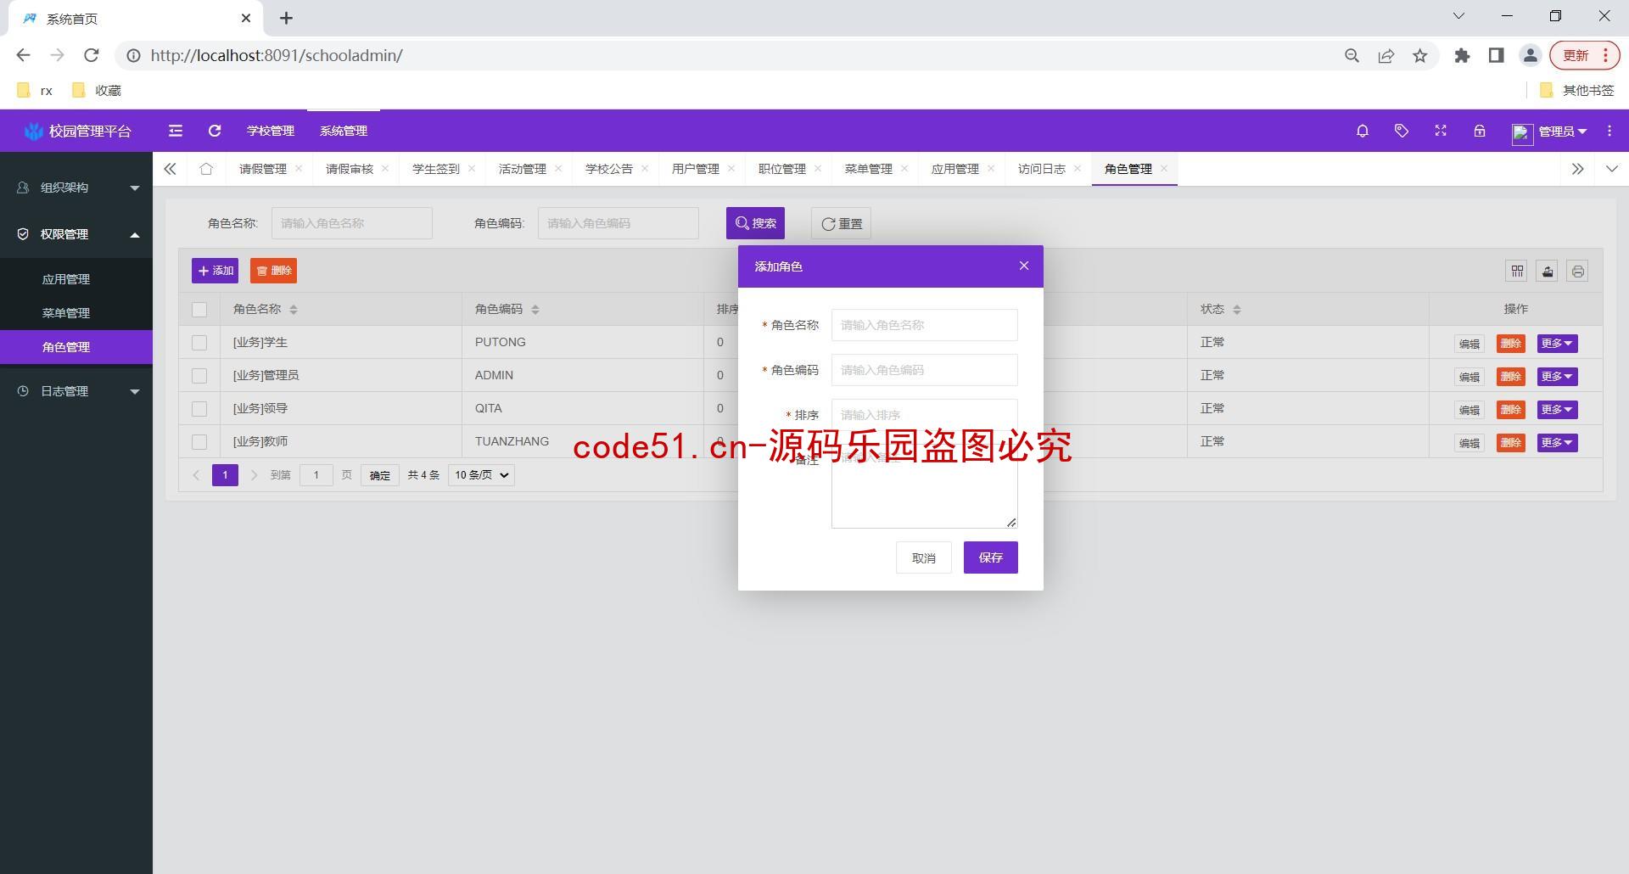
Task: Close the 添加角色 dialog
Action: 1024,266
